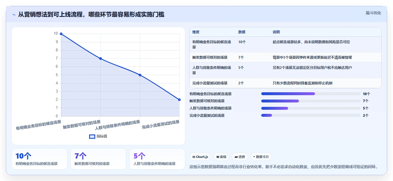393x181 pixels.
Task: Click the 进度 chip
Action: tap(240, 157)
